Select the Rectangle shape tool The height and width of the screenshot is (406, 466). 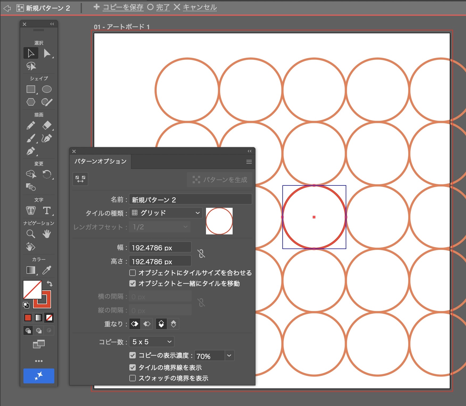click(x=31, y=89)
